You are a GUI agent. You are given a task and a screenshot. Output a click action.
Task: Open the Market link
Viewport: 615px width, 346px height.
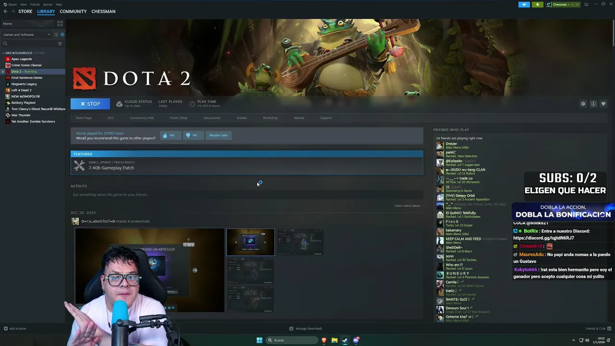tap(299, 118)
